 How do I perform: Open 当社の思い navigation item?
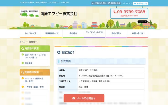[x=116, y=34]
